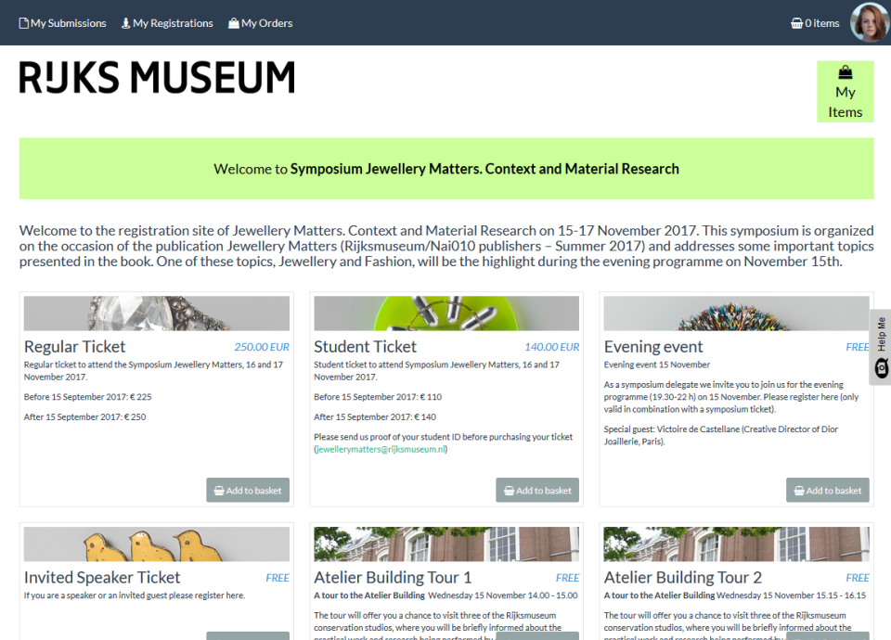Click the Evening event FREE label
This screenshot has width=891, height=640.
(858, 347)
